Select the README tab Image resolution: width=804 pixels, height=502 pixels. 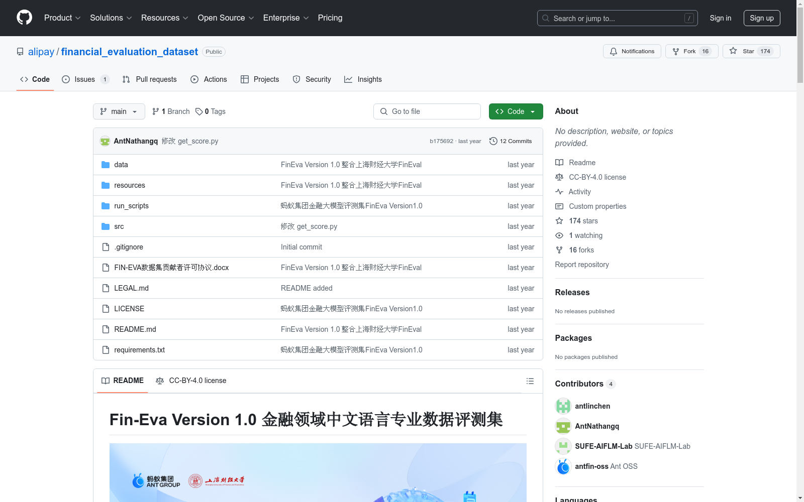coord(123,381)
